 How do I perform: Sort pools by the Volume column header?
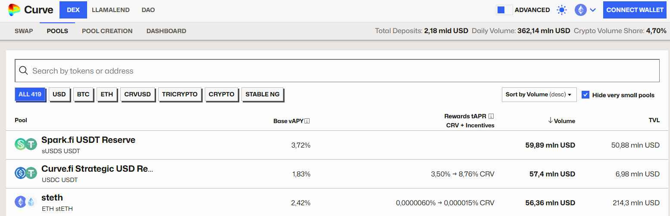click(x=561, y=121)
